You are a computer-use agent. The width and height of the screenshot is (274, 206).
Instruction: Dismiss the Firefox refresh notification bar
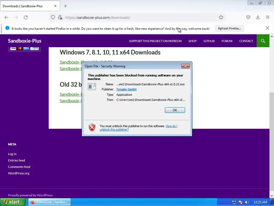(267, 28)
